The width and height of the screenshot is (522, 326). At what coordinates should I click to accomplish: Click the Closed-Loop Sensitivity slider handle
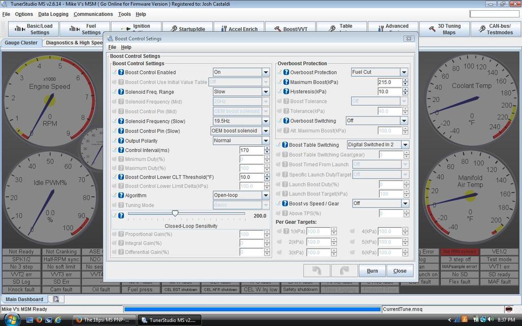click(175, 213)
